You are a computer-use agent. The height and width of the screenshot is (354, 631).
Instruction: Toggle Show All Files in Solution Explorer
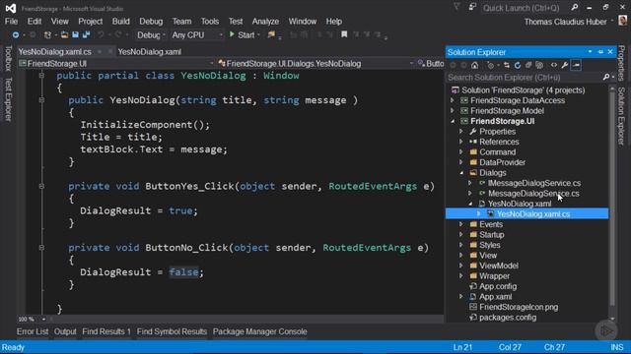[539, 65]
